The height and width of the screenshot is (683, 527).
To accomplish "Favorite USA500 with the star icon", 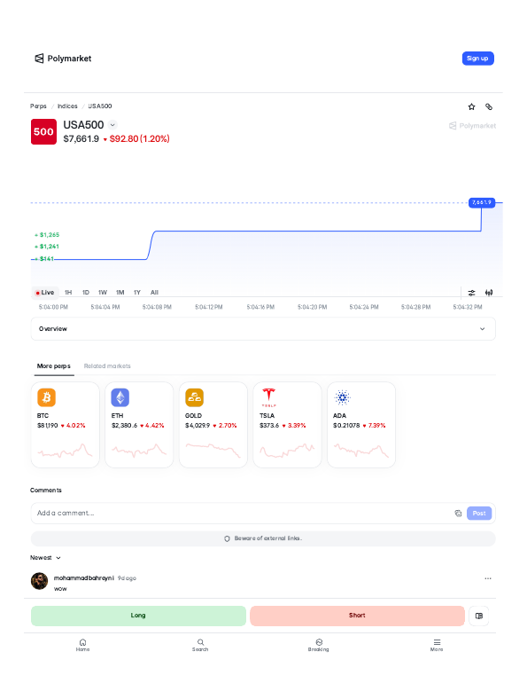I will click(x=471, y=106).
